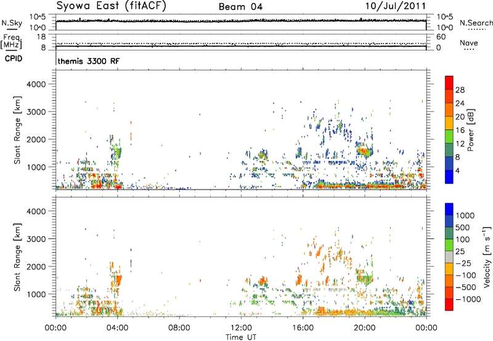Click the '04:00' time tick label
The height and width of the screenshot is (341, 493).
pos(117,328)
